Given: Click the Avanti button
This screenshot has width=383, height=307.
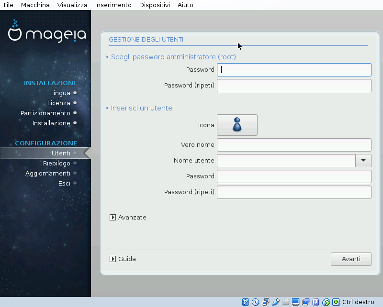Looking at the screenshot, I should 351,259.
